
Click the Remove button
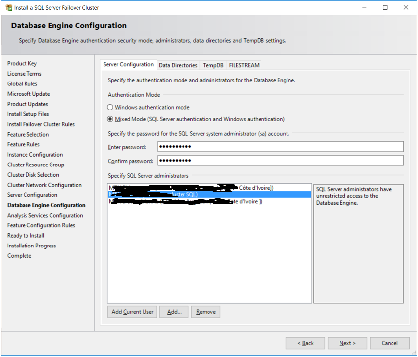pos(206,312)
